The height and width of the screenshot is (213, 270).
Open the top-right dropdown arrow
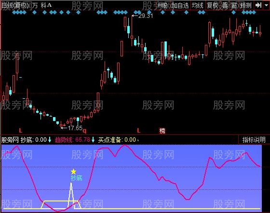coord(266,5)
